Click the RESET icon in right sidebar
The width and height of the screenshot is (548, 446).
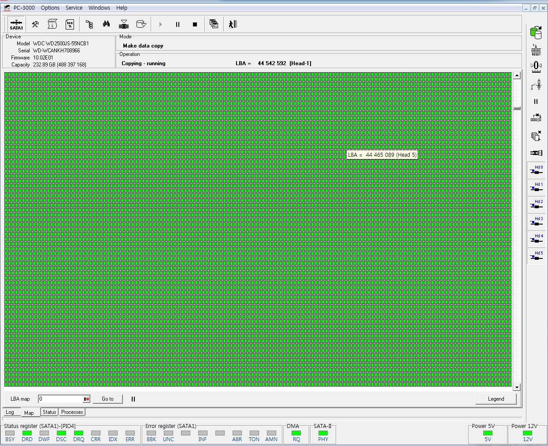pos(536,50)
